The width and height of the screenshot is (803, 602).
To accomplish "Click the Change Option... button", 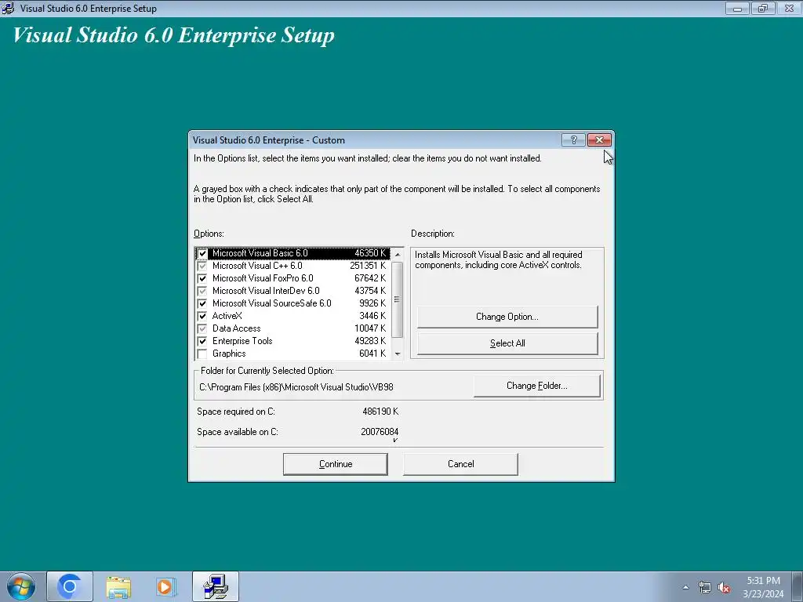I will (507, 317).
